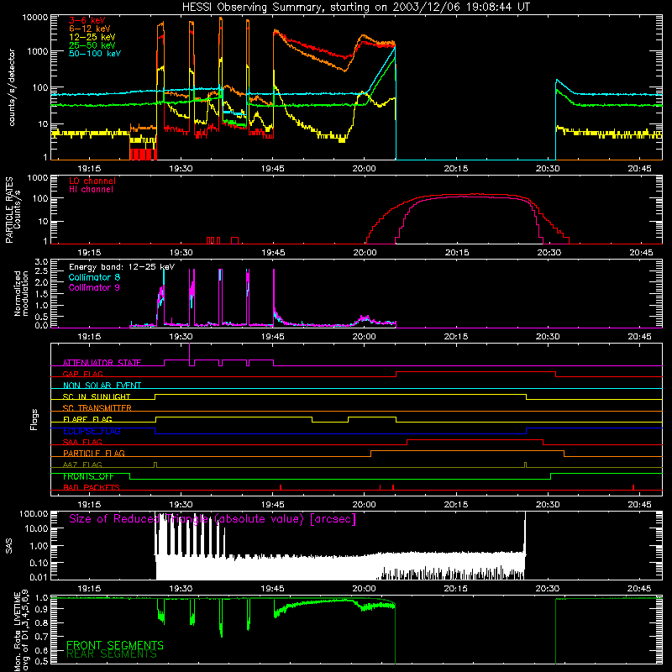Click the bad packets marker near 20:45
672x672 pixels.
[633, 487]
